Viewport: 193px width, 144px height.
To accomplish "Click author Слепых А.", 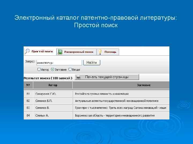I will pos(42,115).
